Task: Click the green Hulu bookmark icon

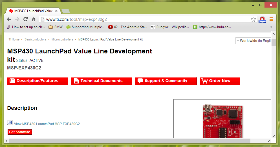Action: click(195, 27)
